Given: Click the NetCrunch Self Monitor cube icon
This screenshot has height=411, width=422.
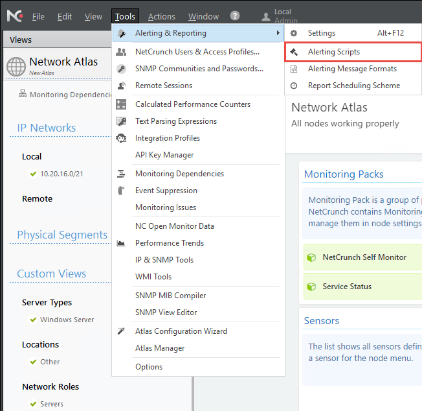Looking at the screenshot, I should tap(311, 257).
